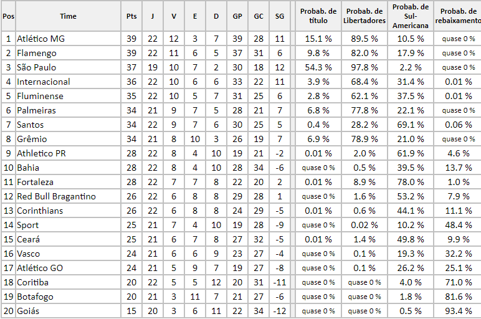
Task: Click the Probab. de Sul-Americana header
Action: pos(411,16)
